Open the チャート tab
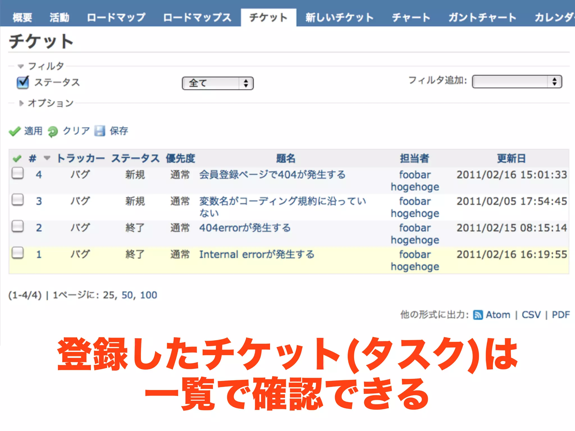This screenshot has width=575, height=431. 411,17
